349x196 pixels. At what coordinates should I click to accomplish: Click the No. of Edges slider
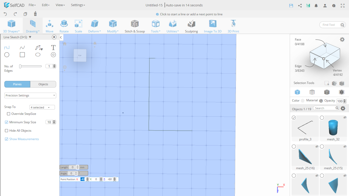click(30, 66)
